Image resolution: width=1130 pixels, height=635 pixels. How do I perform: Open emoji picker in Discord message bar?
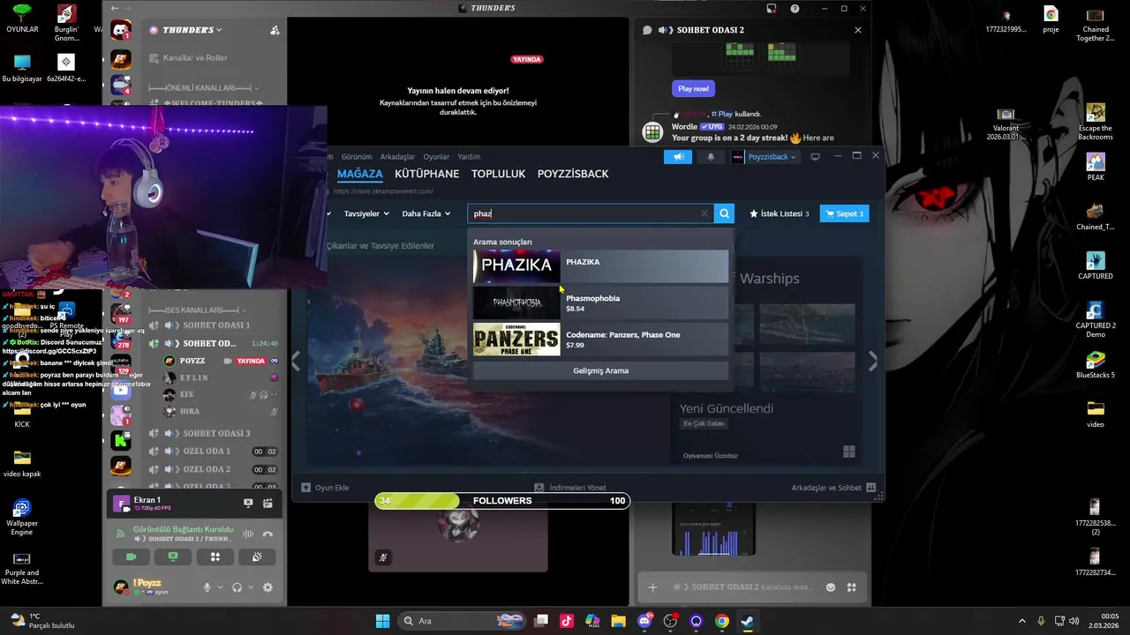click(x=831, y=587)
